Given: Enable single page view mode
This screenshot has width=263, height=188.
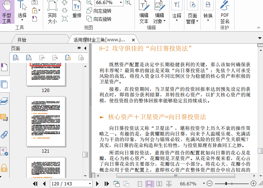Looking at the screenshot, I should 140,184.
